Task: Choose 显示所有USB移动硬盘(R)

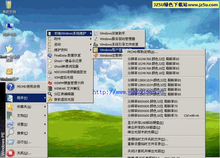Action: tap(164, 123)
